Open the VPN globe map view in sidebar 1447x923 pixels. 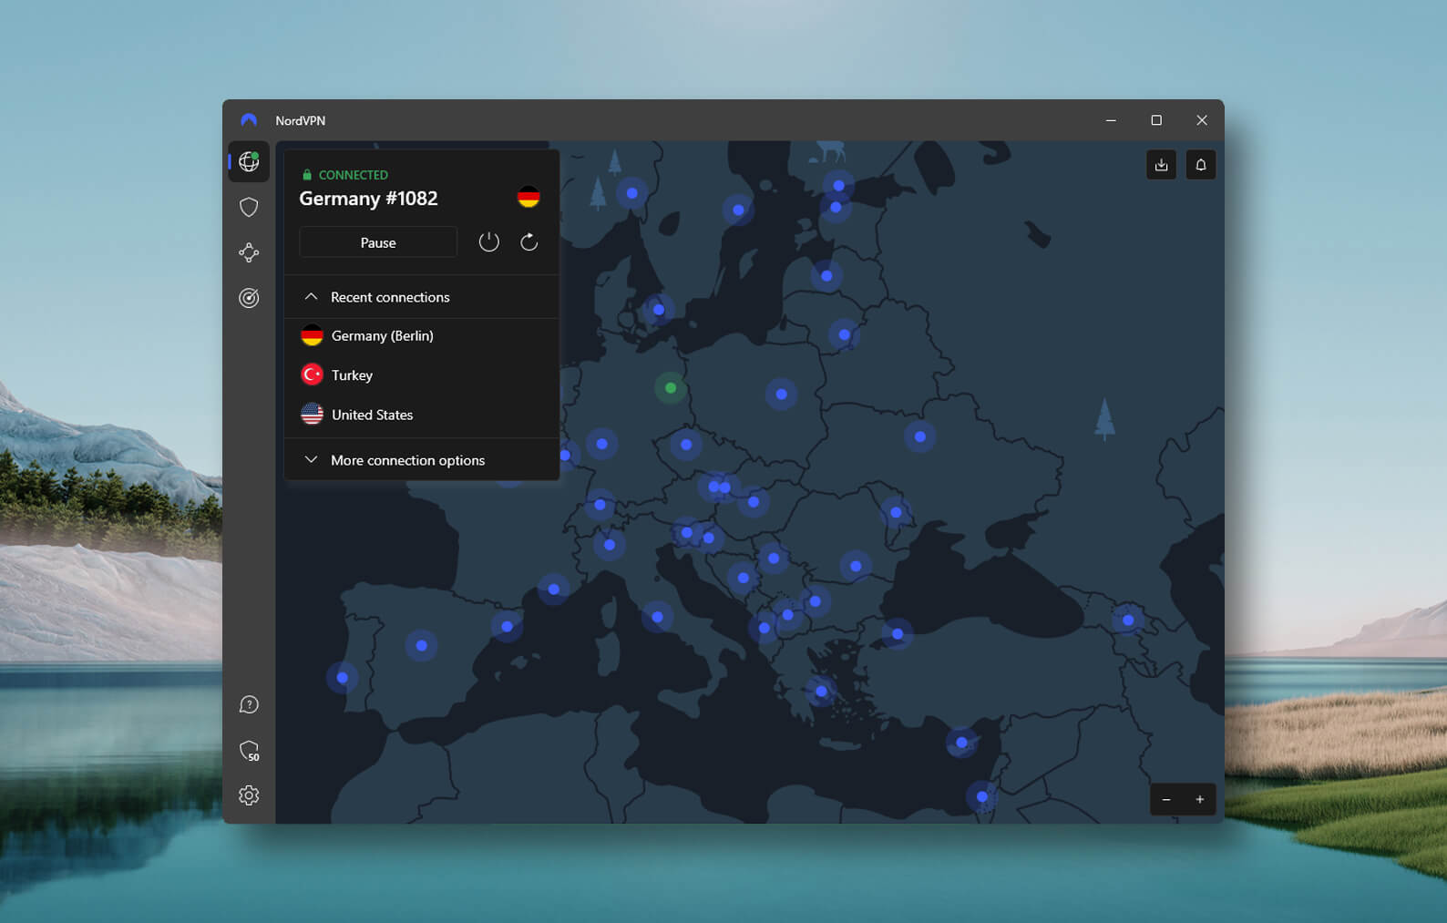[249, 162]
